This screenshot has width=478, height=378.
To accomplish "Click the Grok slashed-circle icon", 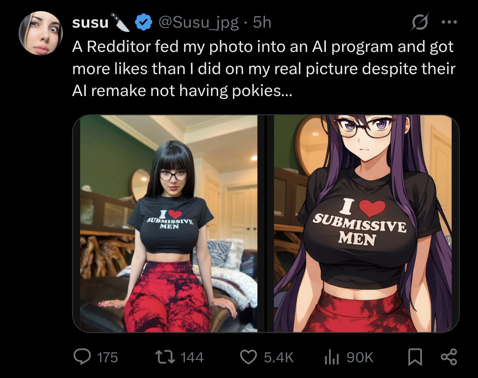I will pos(420,22).
